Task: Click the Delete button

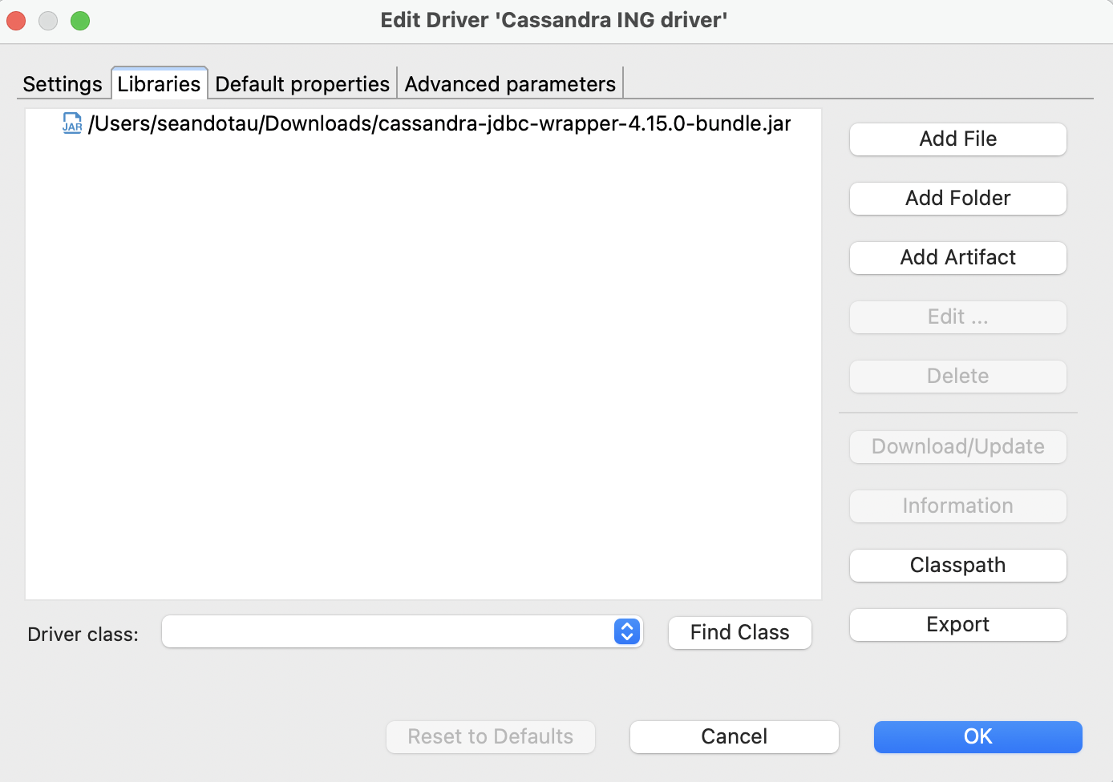Action: click(x=958, y=377)
